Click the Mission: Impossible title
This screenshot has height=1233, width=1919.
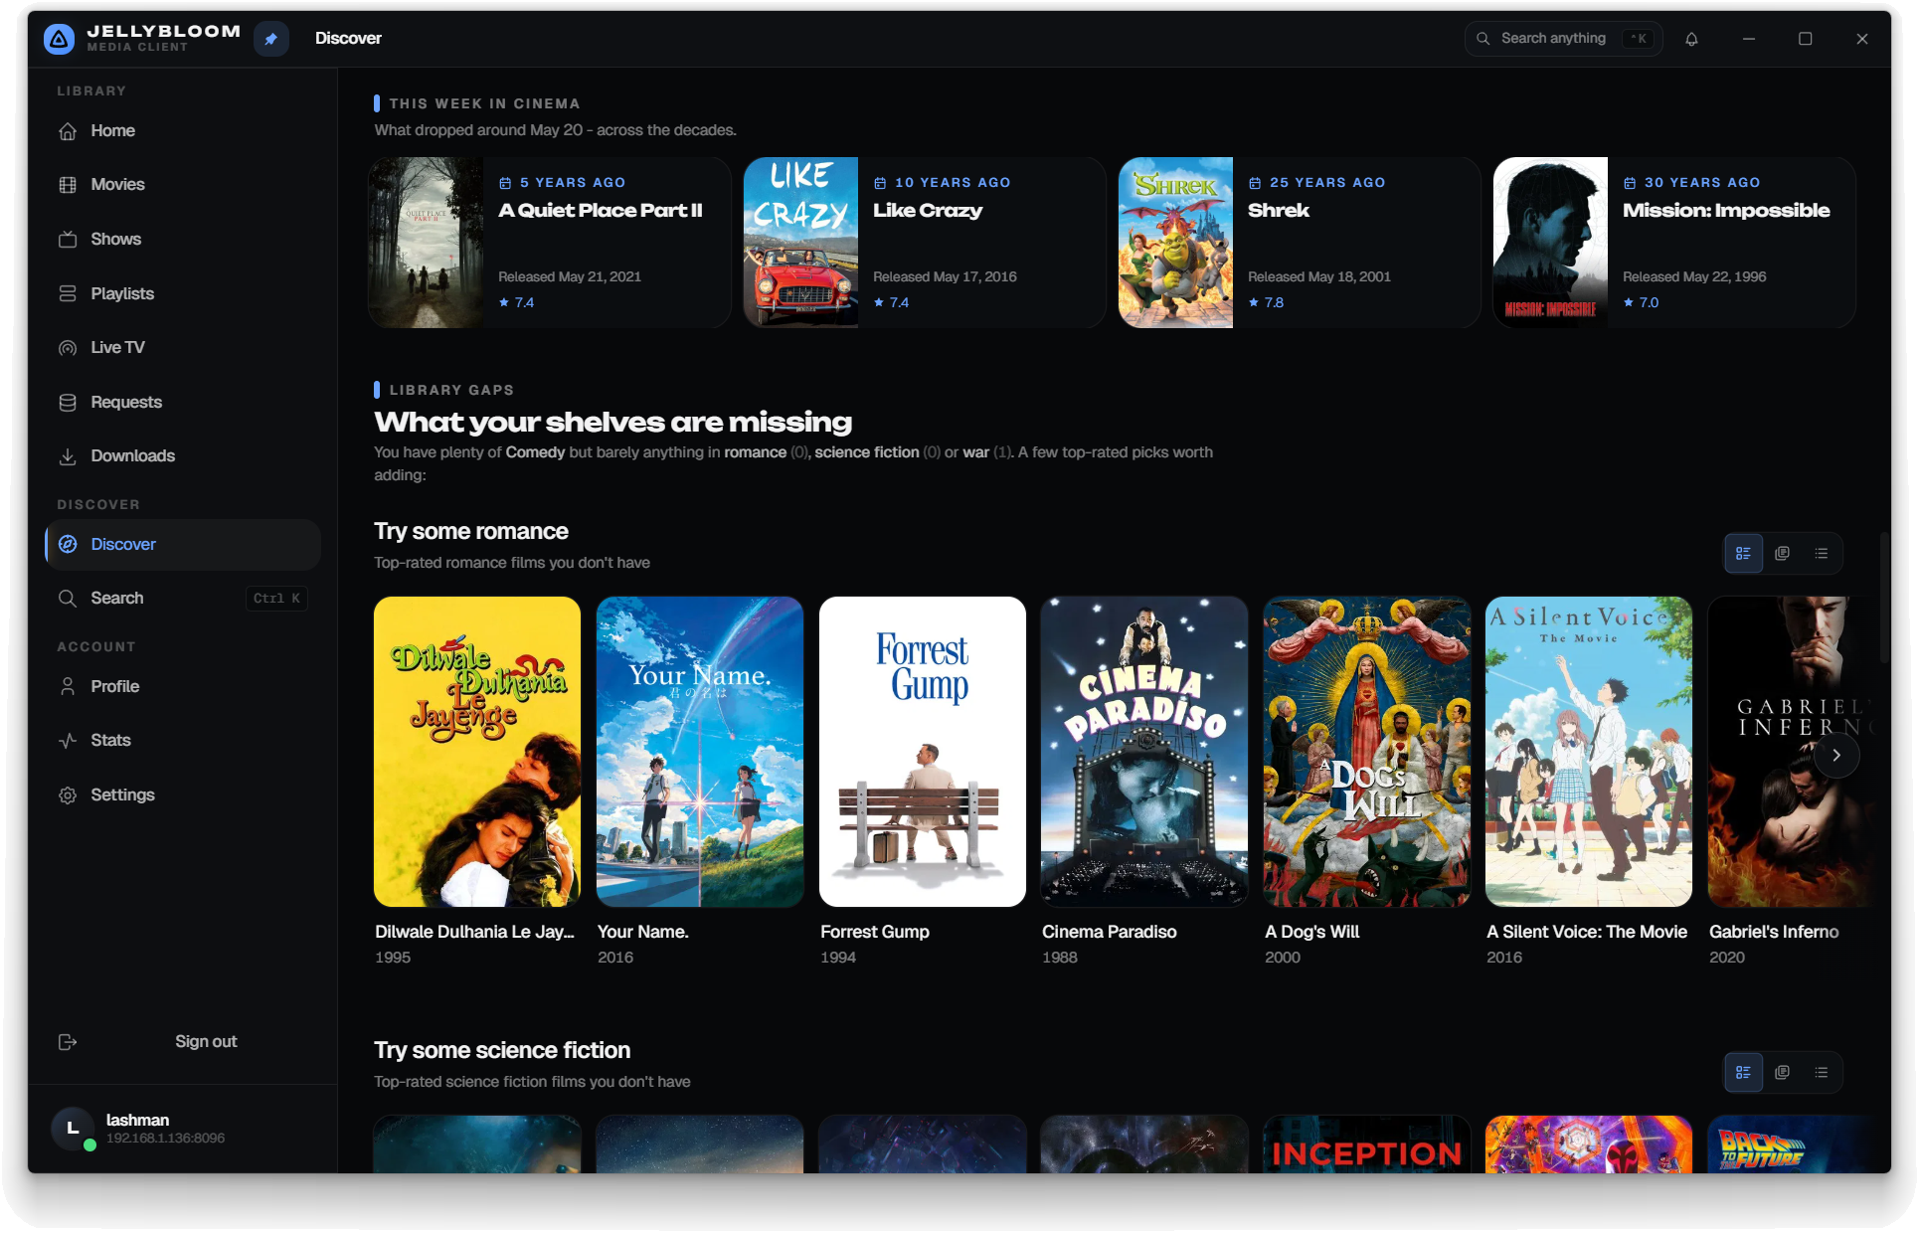[x=1726, y=210]
